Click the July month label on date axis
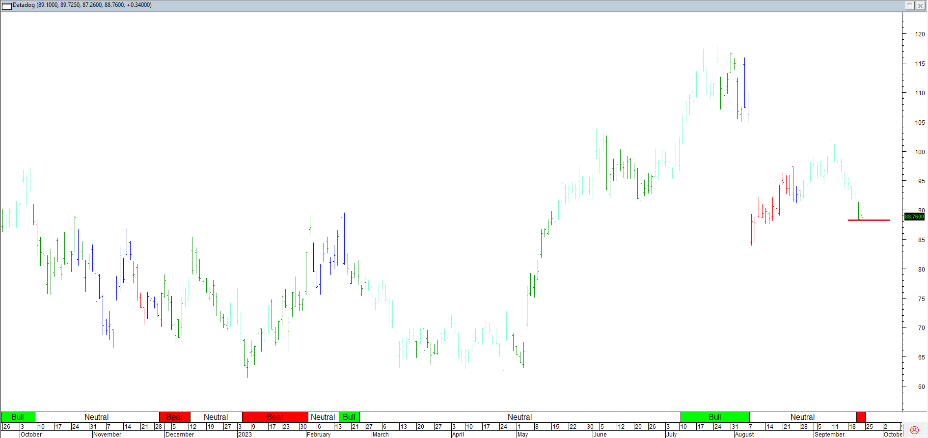Screen dimensions: 928x438 click(671, 434)
